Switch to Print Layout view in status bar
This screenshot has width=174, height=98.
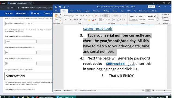pos(148,90)
